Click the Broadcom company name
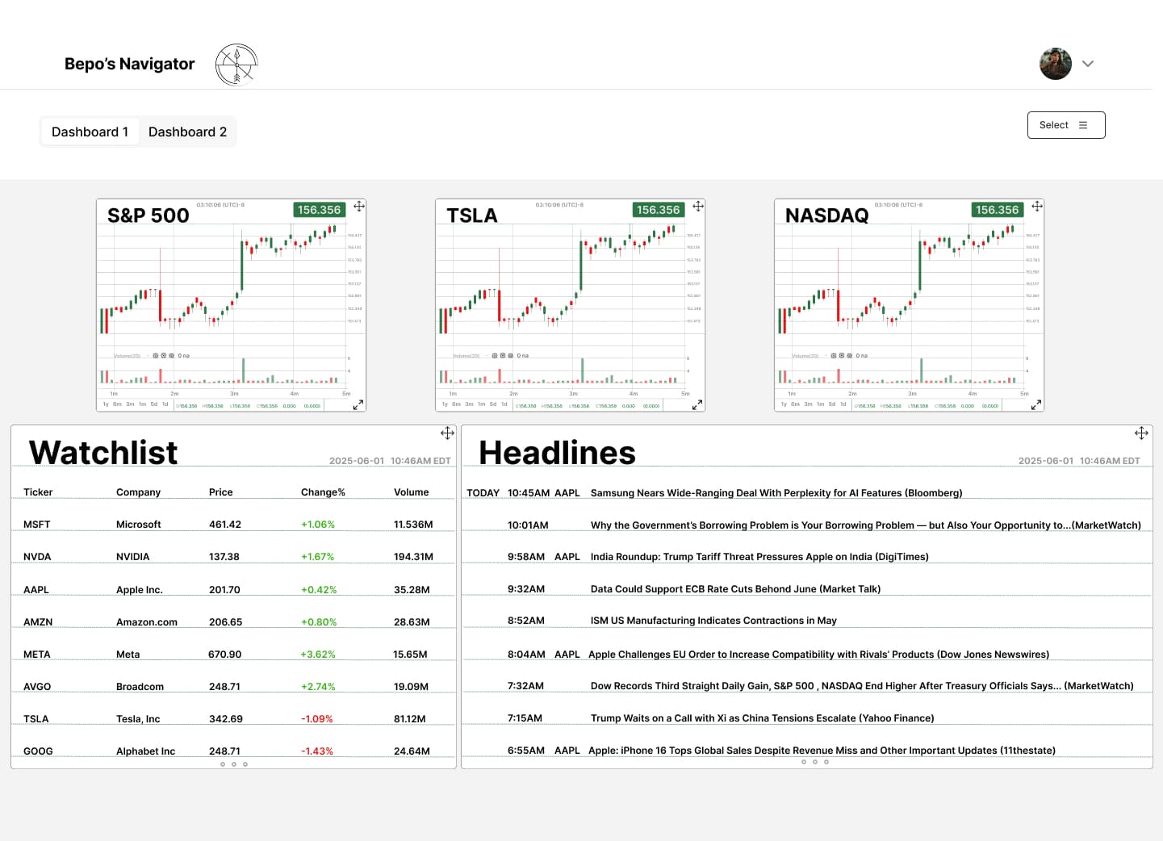This screenshot has width=1163, height=841. 140,687
